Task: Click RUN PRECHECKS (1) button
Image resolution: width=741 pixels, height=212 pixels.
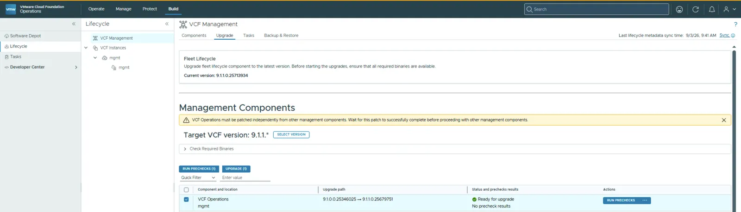Action: 199,169
